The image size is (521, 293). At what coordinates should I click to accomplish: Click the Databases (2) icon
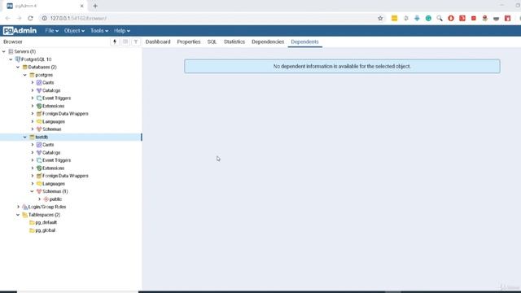(x=25, y=67)
